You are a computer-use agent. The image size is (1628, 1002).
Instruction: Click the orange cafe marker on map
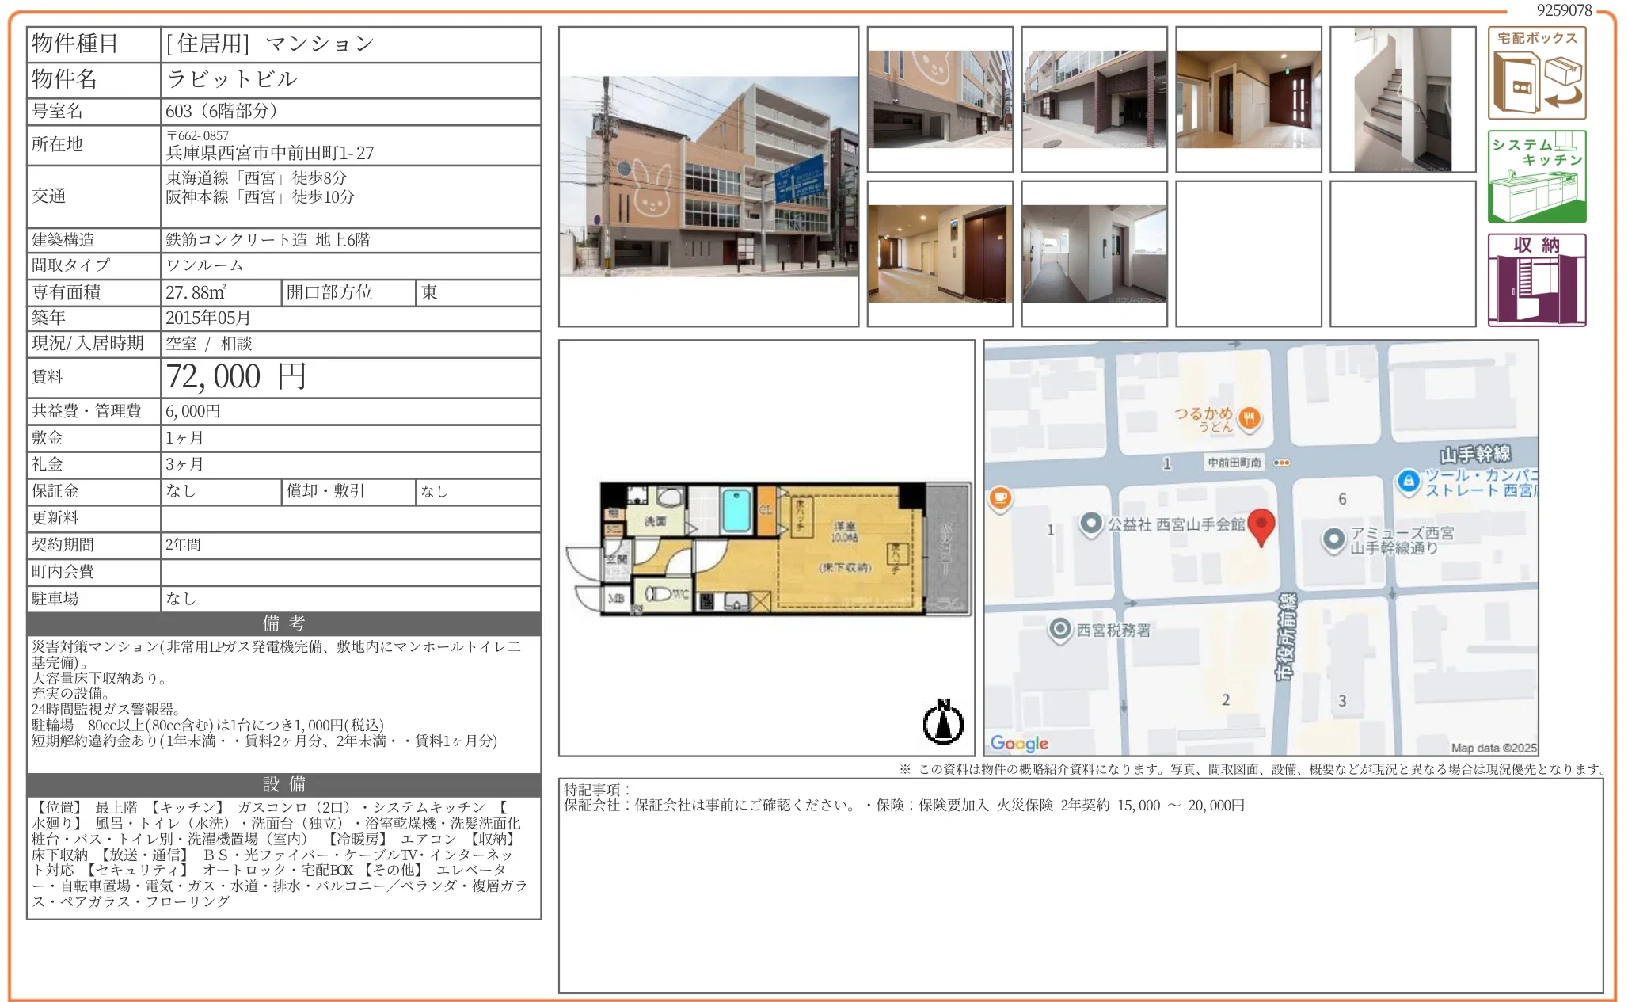(x=1000, y=498)
